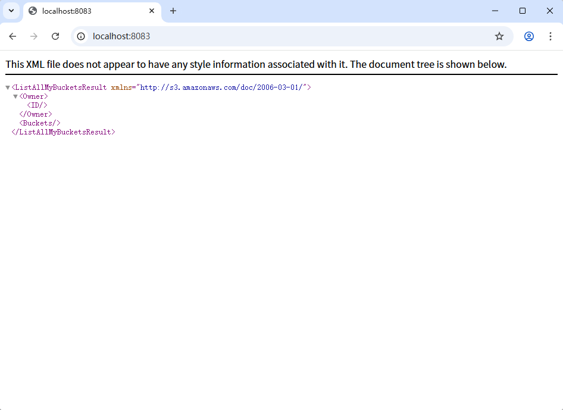Click the address bar URL field
The image size is (563, 410).
pos(291,36)
